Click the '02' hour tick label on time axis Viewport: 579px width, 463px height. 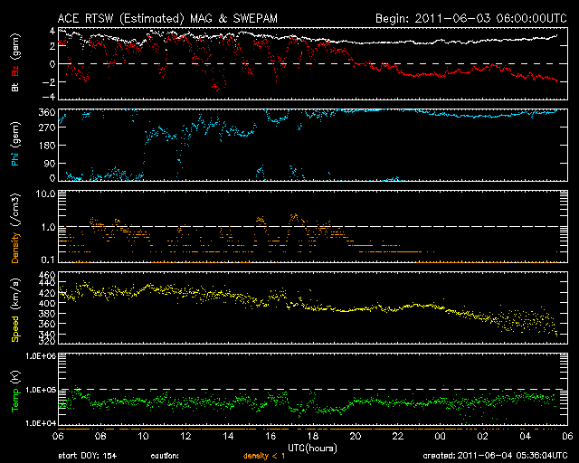click(482, 437)
